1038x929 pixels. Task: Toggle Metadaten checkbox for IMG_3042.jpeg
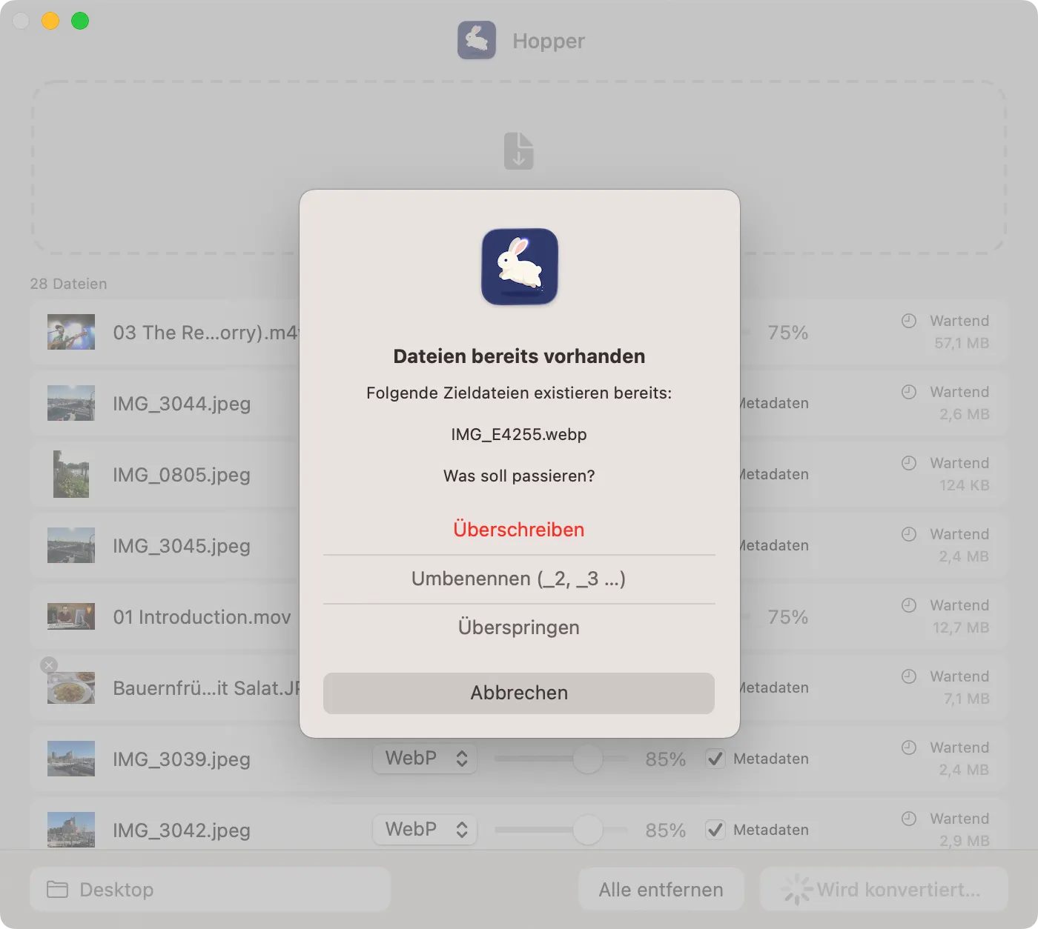715,830
